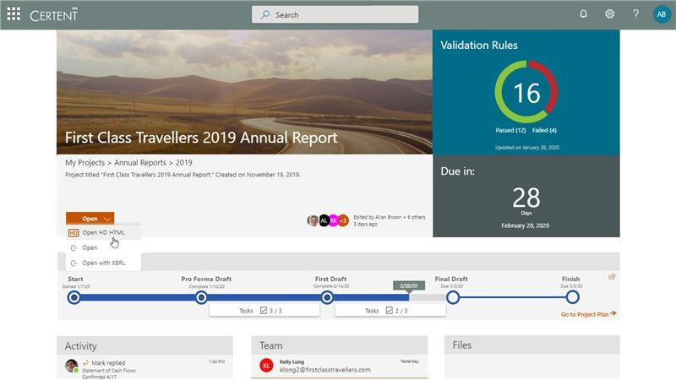
Task: Click the Certent logo
Action: (x=54, y=15)
